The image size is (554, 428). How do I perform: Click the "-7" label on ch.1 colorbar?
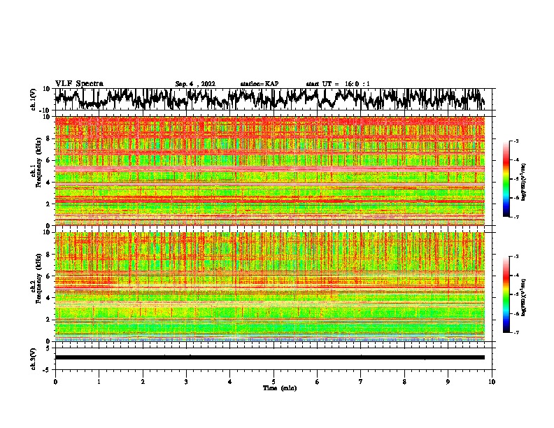pos(516,217)
